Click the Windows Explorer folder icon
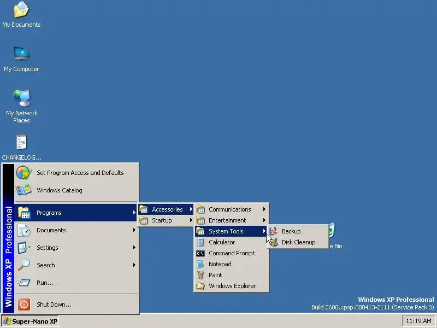Image resolution: width=437 pixels, height=328 pixels. click(x=200, y=286)
